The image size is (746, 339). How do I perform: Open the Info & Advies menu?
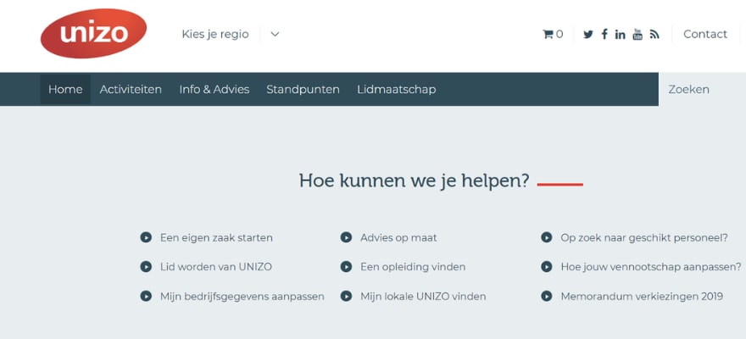214,90
